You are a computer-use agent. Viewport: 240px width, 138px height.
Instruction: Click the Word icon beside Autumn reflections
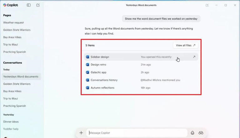tap(87, 88)
